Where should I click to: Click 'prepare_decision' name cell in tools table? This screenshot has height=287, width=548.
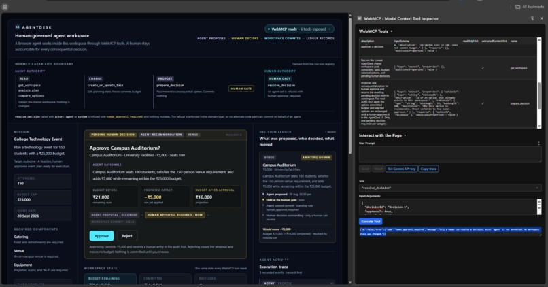(519, 103)
